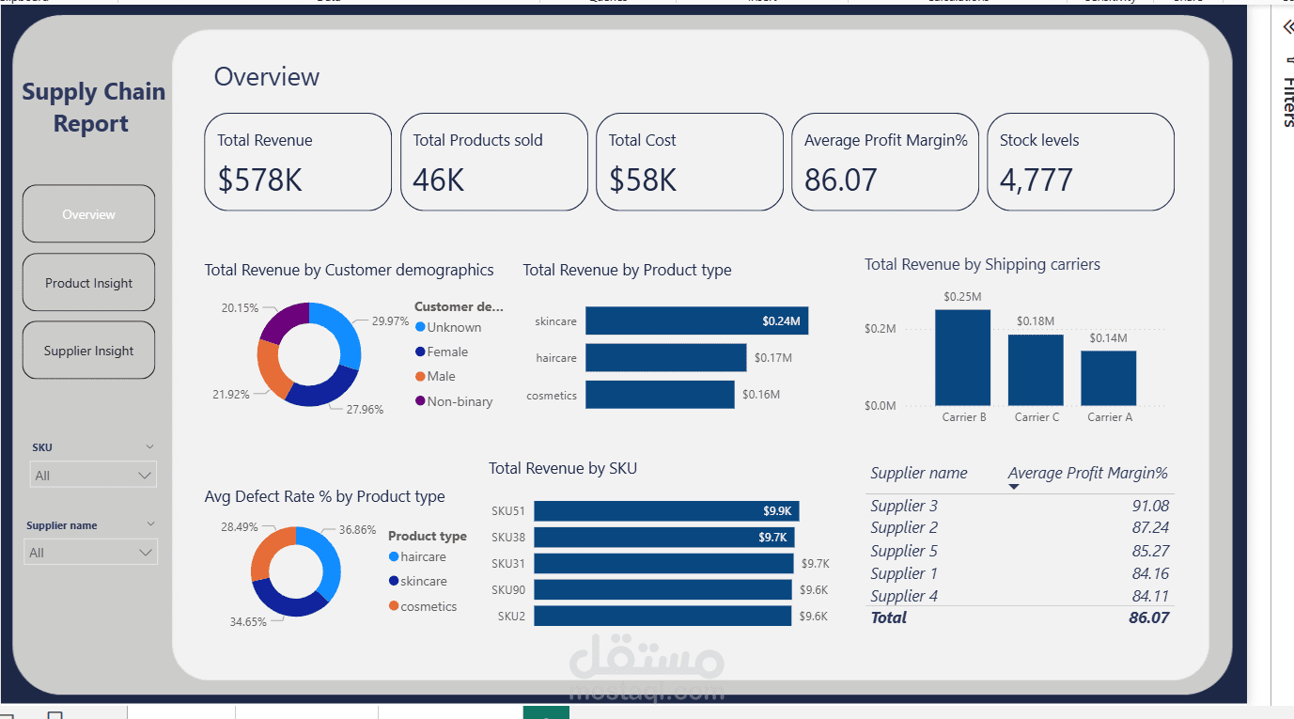Toggle the Unknown legend item
The height and width of the screenshot is (719, 1294).
click(x=448, y=327)
